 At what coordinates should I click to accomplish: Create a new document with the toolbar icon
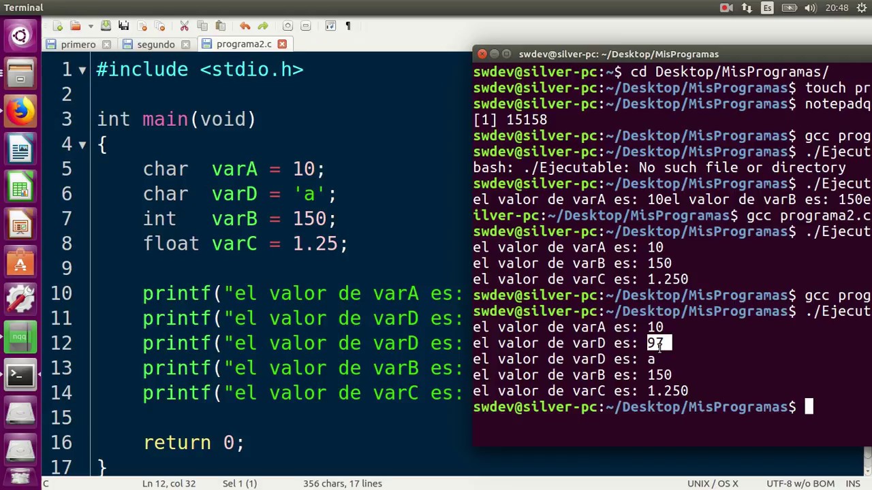[58, 26]
